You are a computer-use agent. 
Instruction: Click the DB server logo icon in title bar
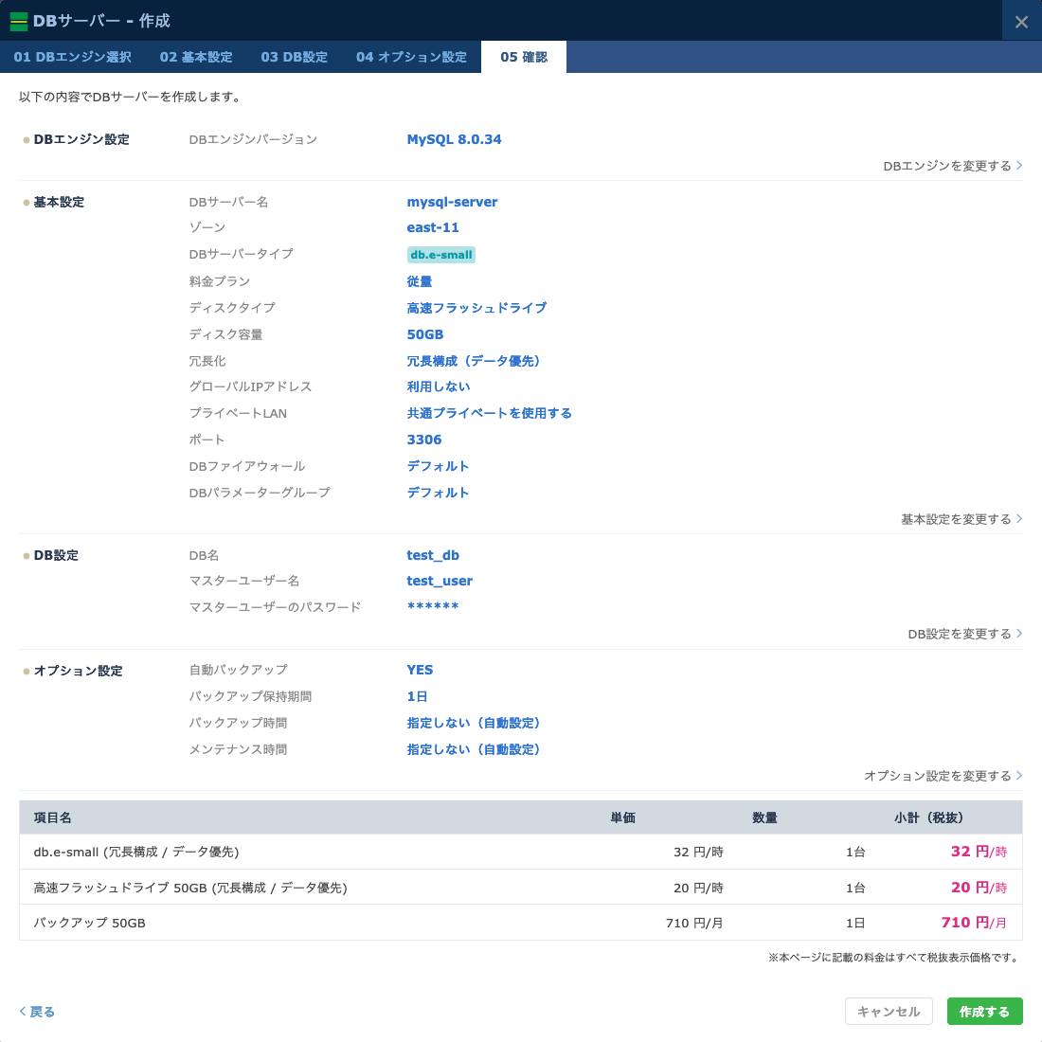click(19, 21)
